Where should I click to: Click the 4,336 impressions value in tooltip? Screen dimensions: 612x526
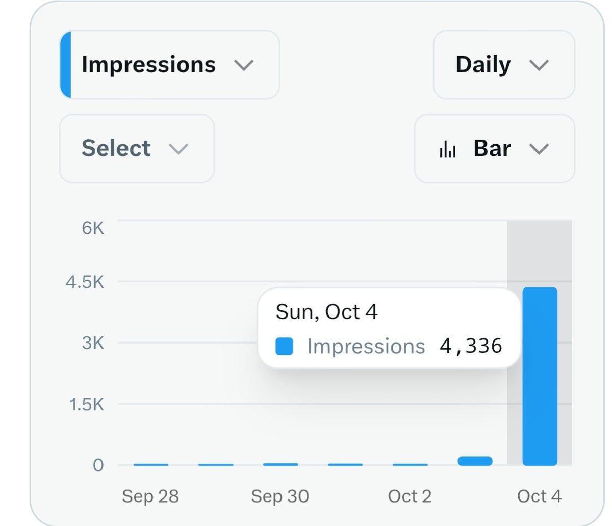(x=471, y=346)
